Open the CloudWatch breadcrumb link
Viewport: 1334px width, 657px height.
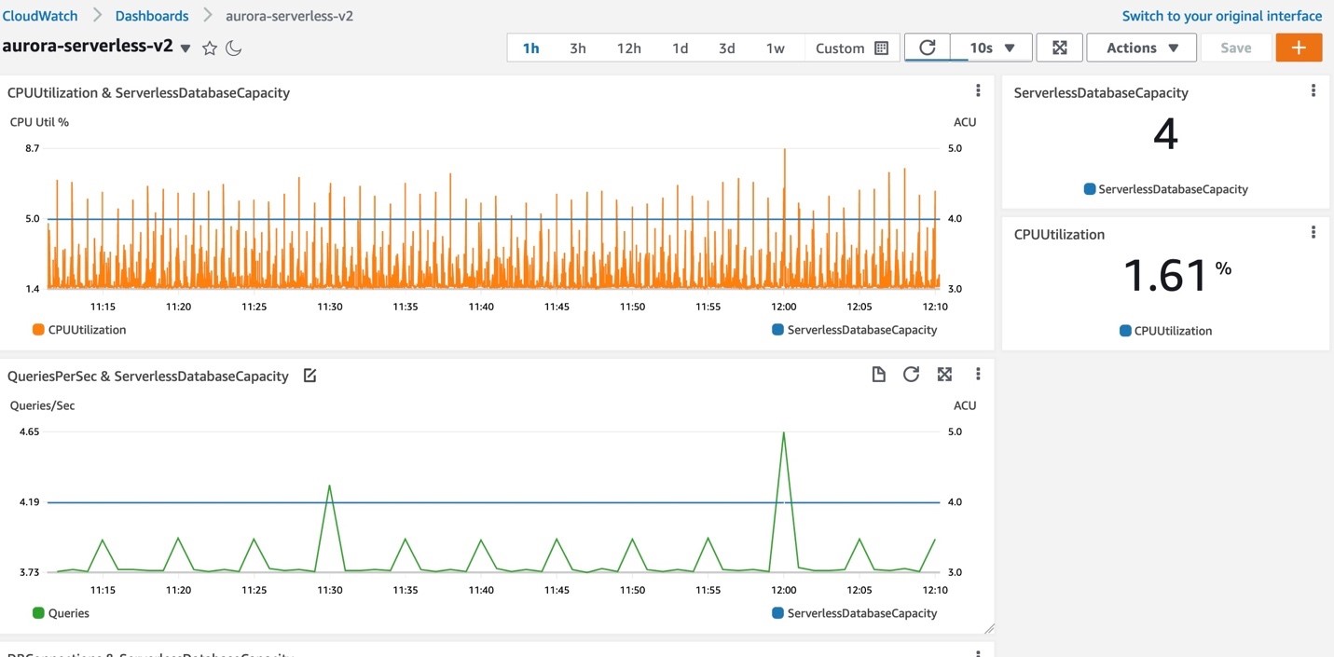[40, 15]
